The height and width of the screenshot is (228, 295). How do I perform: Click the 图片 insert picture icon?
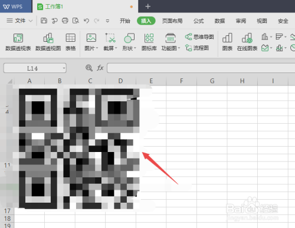point(91,38)
